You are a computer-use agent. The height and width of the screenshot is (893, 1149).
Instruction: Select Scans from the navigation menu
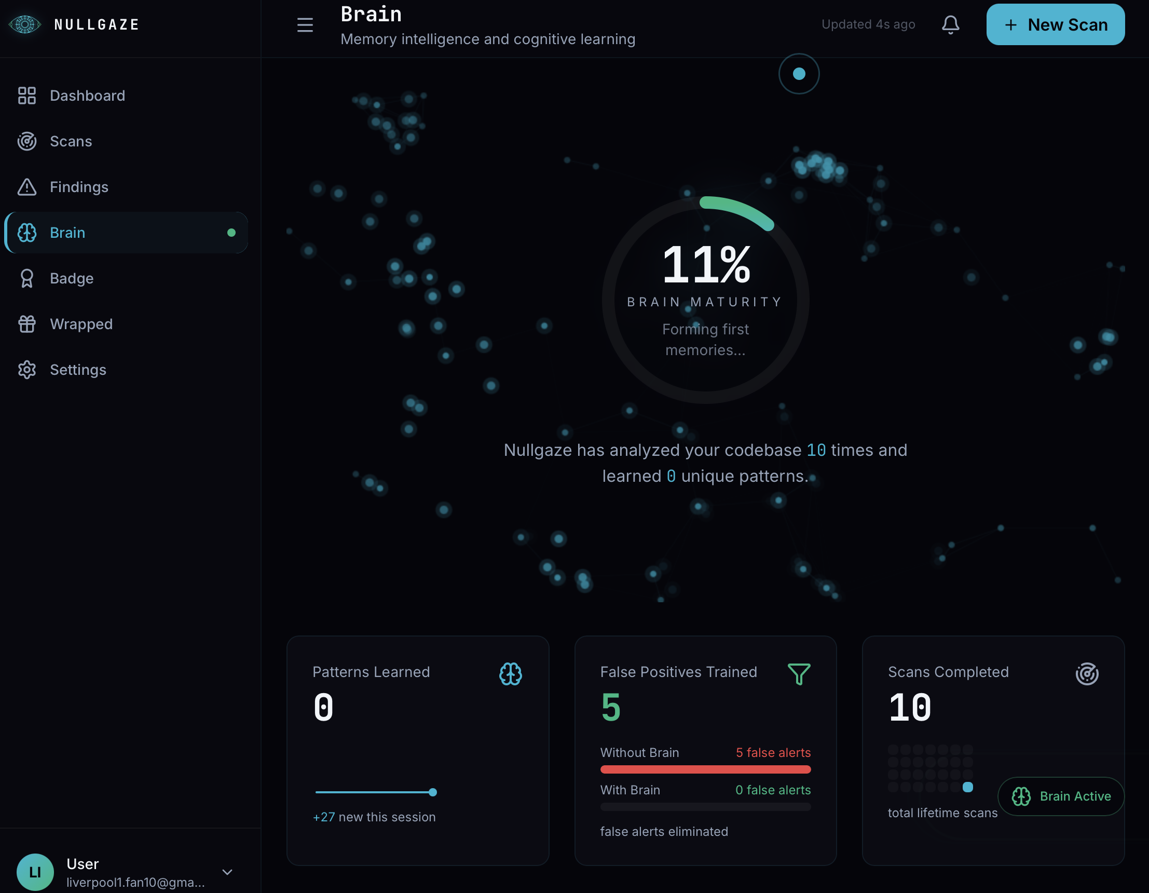[70, 141]
